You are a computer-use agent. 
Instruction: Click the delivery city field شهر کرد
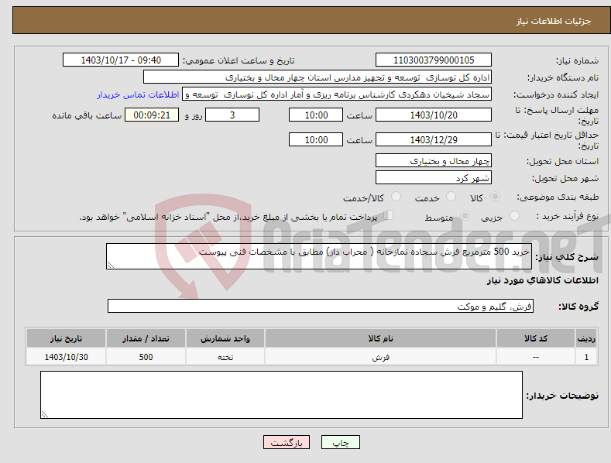(434, 178)
